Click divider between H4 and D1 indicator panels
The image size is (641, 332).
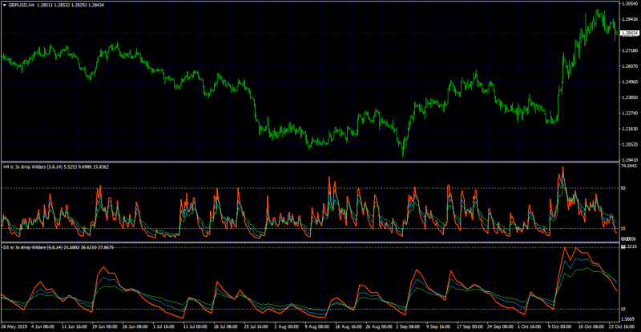click(x=310, y=243)
